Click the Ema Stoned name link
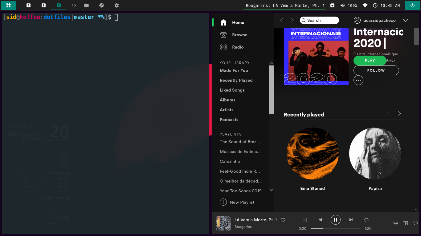 point(313,188)
